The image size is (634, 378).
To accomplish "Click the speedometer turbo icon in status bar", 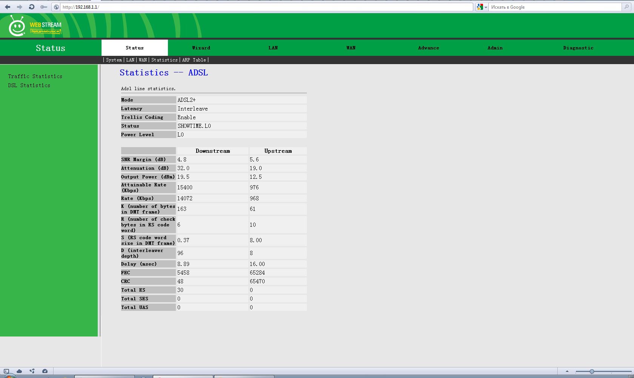I will tap(45, 371).
